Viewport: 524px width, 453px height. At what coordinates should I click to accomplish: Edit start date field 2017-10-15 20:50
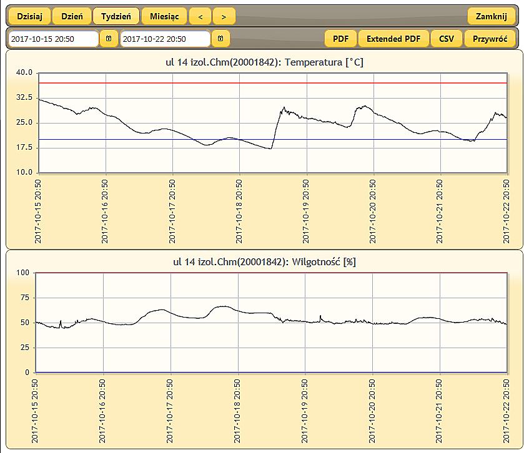(x=54, y=39)
